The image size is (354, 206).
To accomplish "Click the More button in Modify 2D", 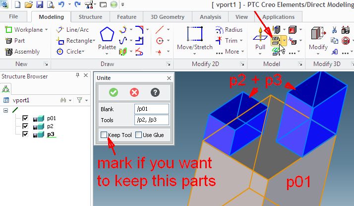I will click(x=230, y=52).
